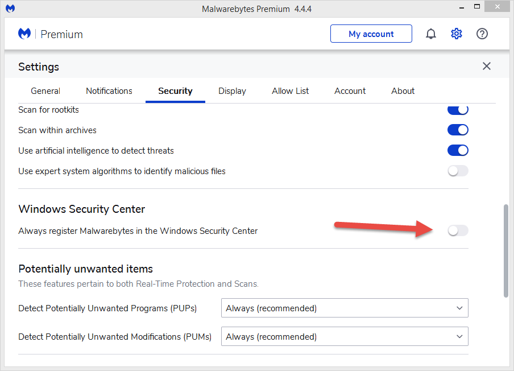
Task: Open the Potentially Unwanted Modifications dropdown
Action: click(x=345, y=337)
